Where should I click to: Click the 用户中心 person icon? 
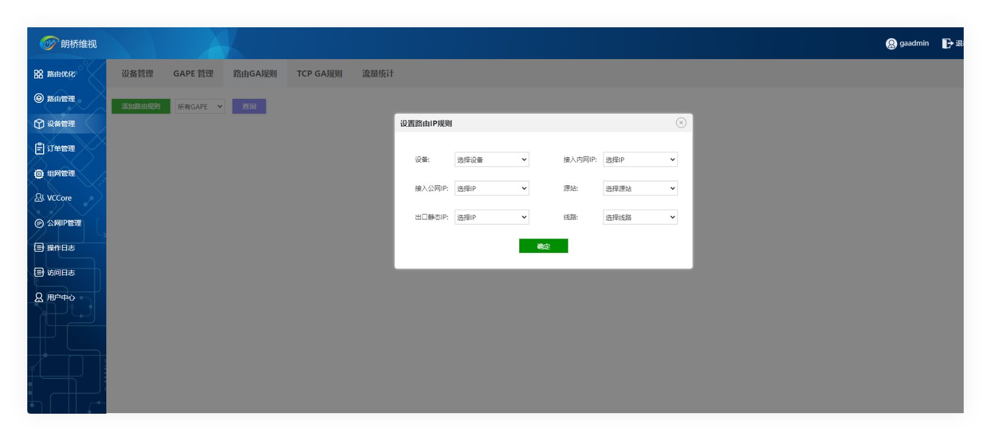(39, 297)
